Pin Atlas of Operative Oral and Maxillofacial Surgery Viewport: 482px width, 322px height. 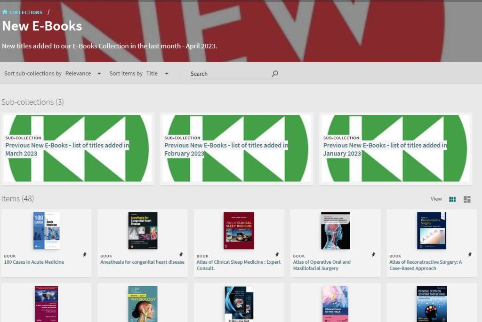[x=373, y=255]
